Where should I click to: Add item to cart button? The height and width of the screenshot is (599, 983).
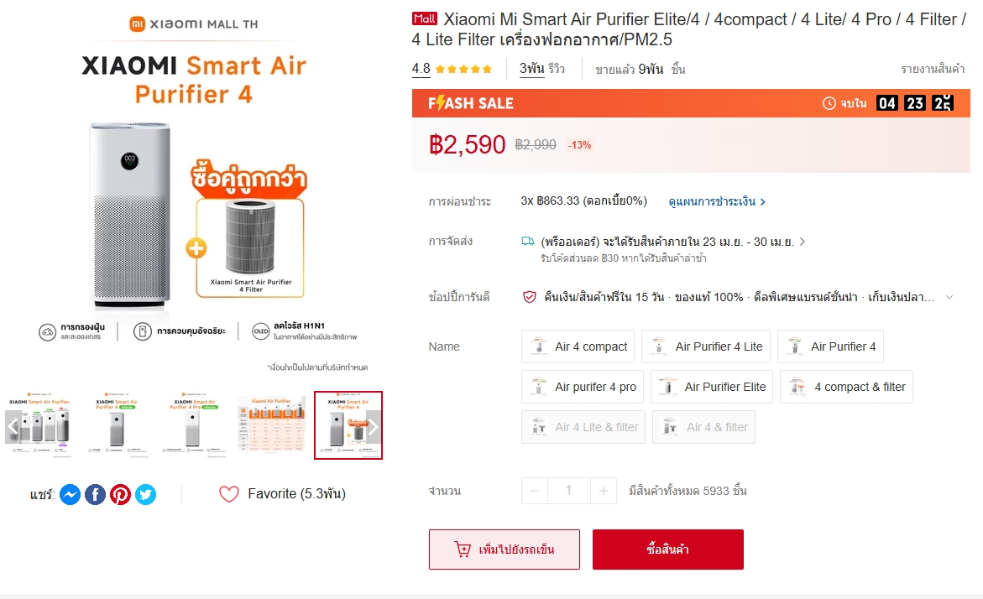504,550
